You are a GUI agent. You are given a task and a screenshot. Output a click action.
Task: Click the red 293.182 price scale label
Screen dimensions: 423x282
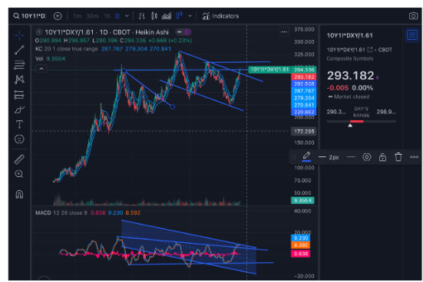(x=304, y=77)
